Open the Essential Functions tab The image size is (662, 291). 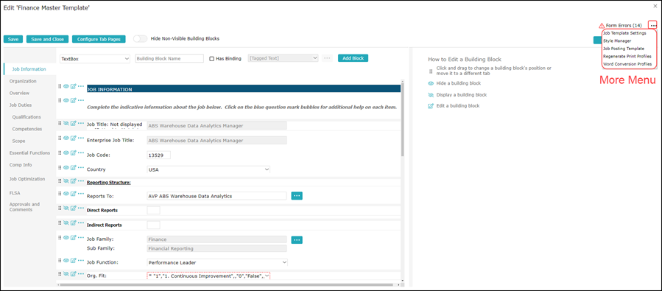[29, 153]
